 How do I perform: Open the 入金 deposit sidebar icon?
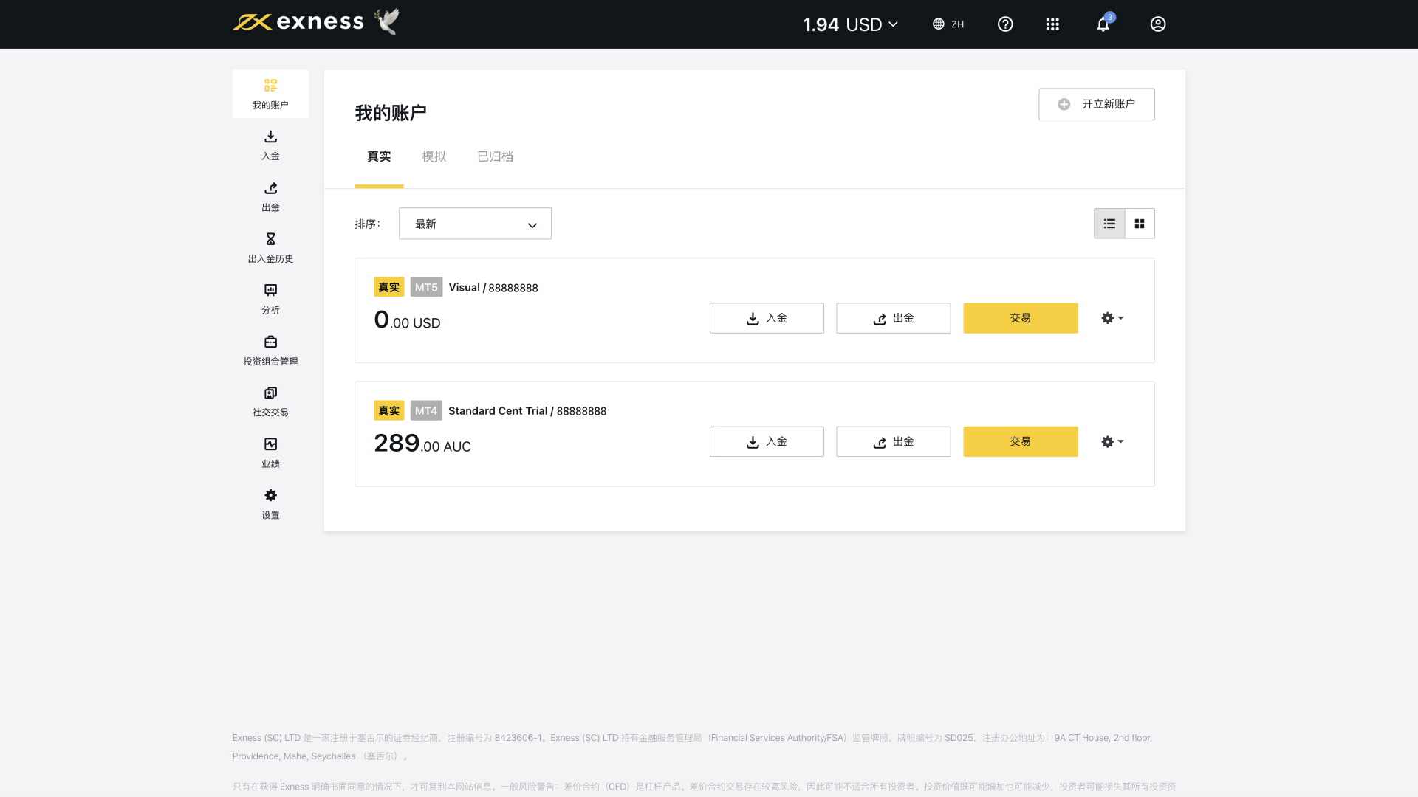270,137
